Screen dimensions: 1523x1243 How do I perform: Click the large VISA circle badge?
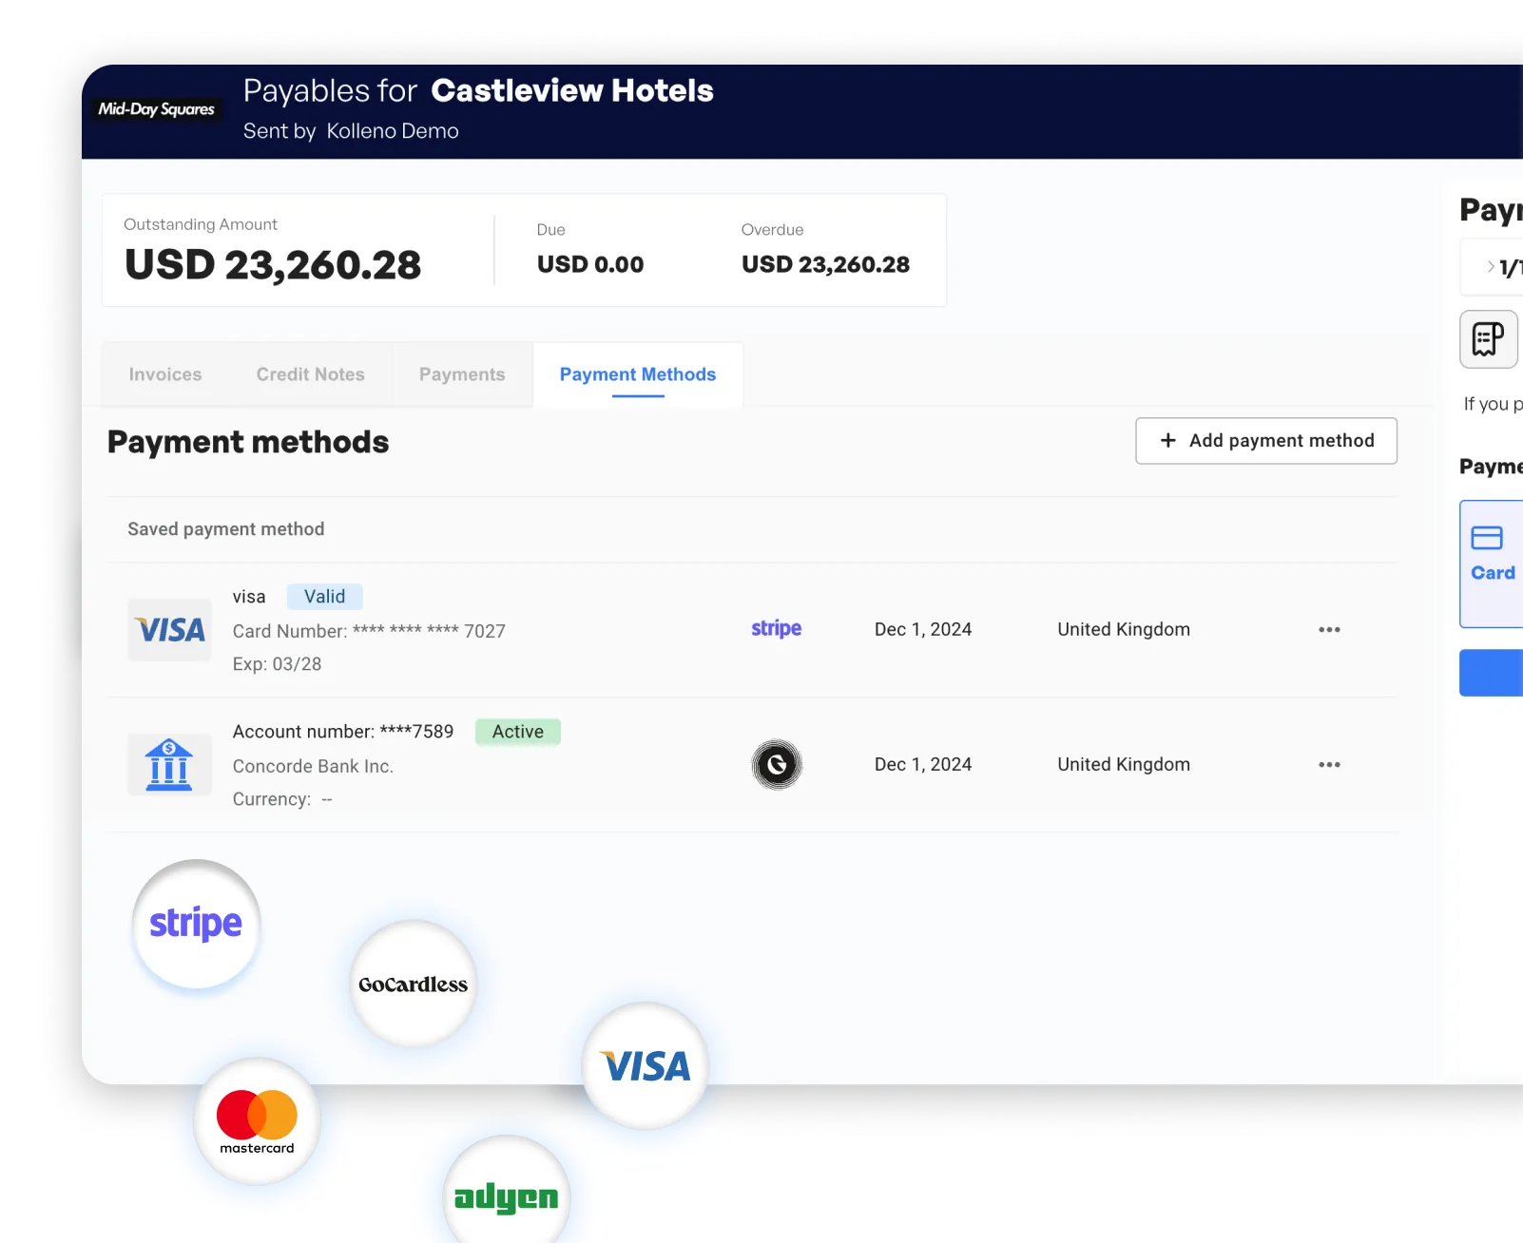coord(646,1066)
